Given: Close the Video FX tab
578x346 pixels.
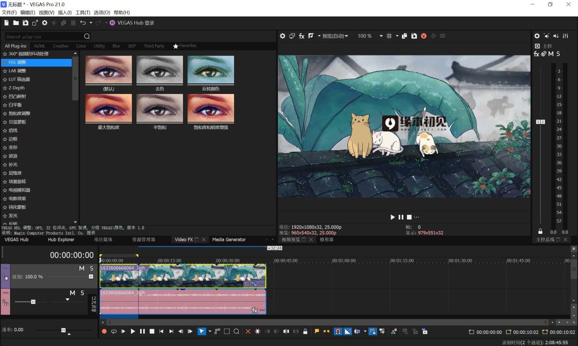Looking at the screenshot, I should tap(204, 240).
